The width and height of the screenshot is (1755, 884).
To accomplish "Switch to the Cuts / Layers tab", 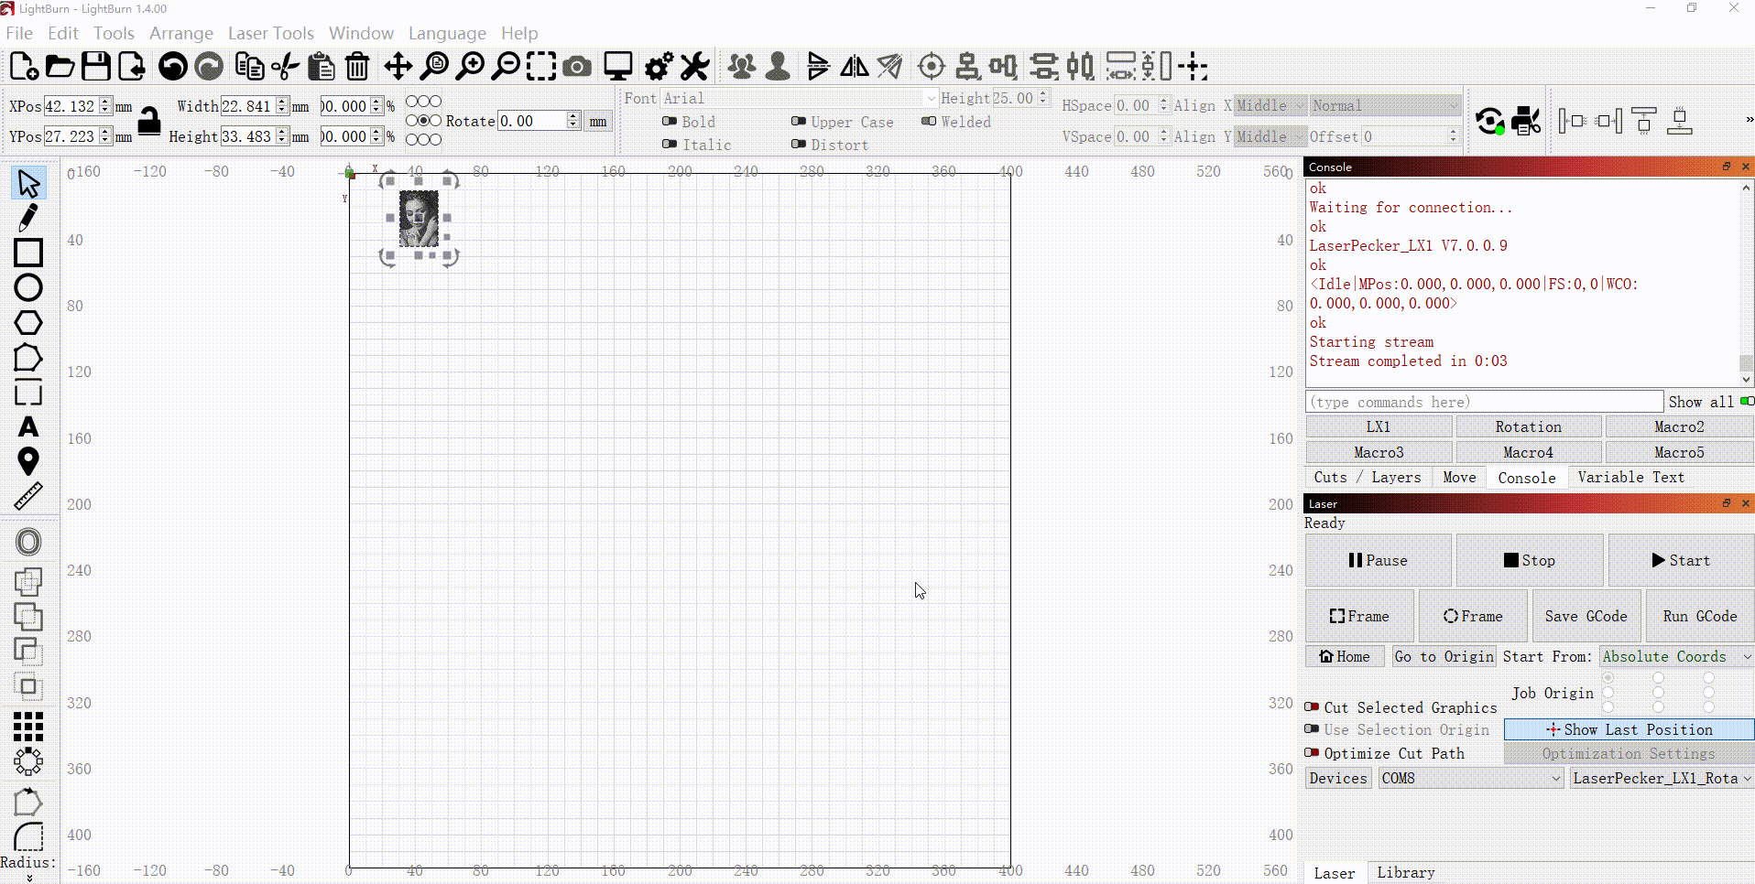I will 1367,477.
